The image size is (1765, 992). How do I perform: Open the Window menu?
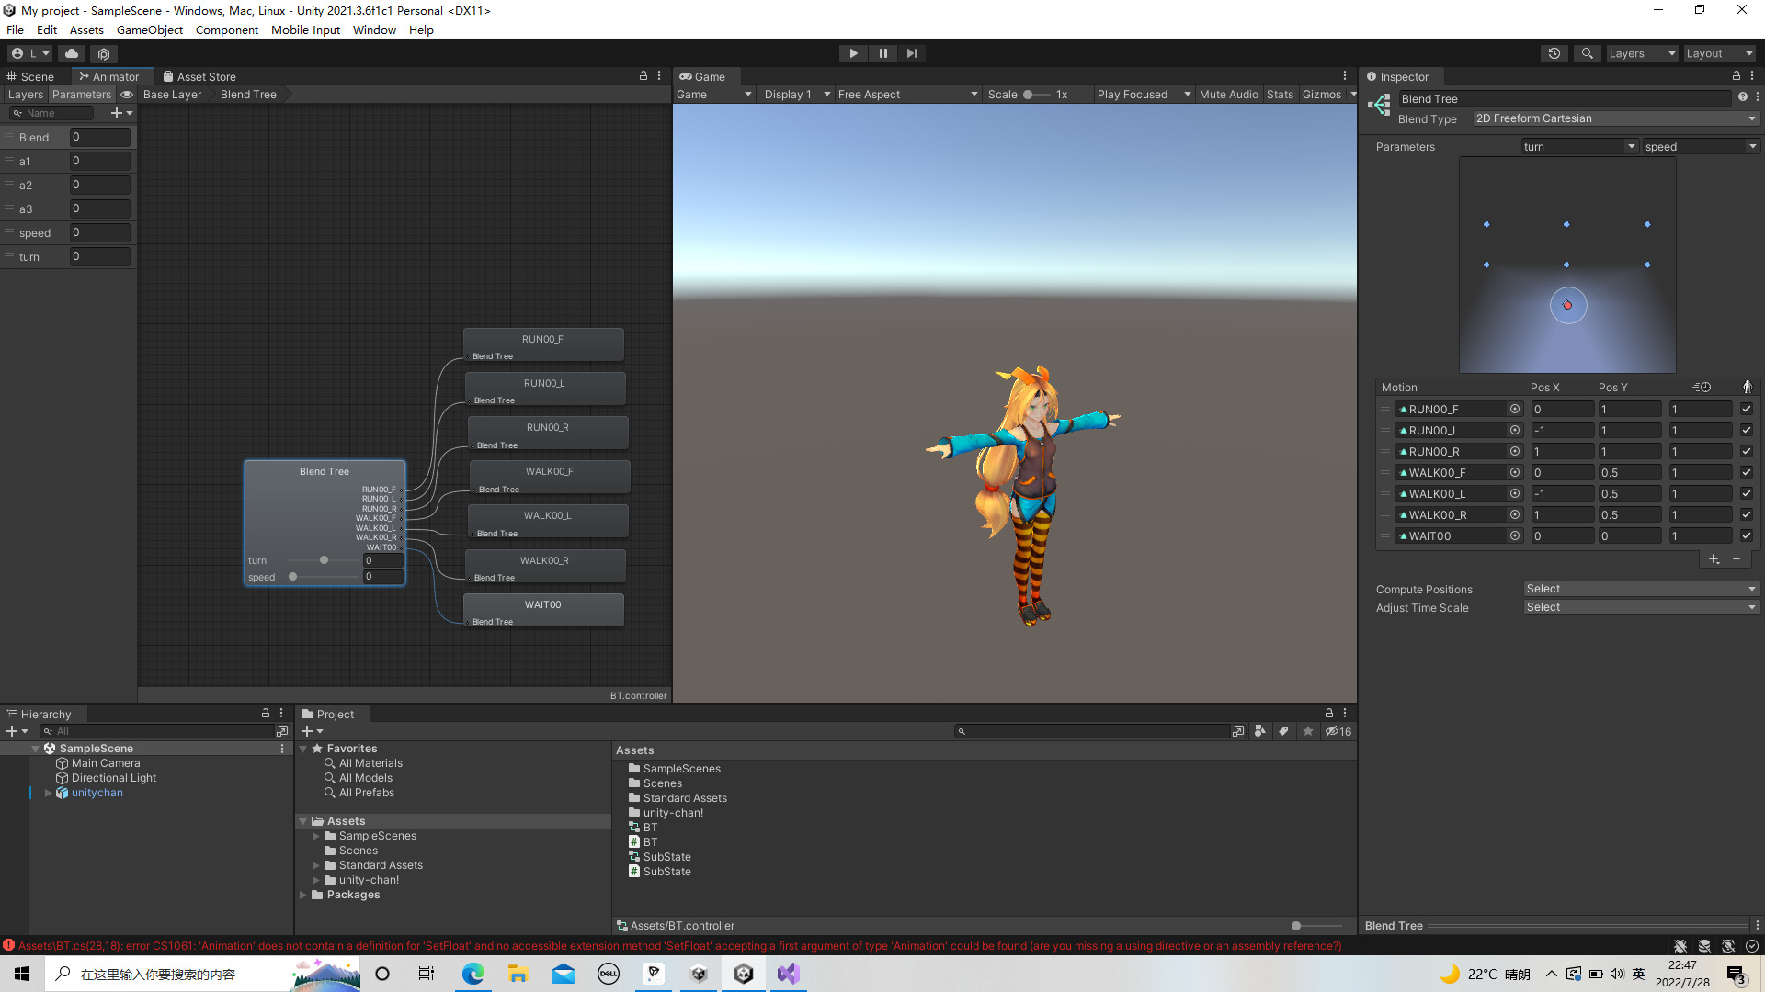(374, 29)
